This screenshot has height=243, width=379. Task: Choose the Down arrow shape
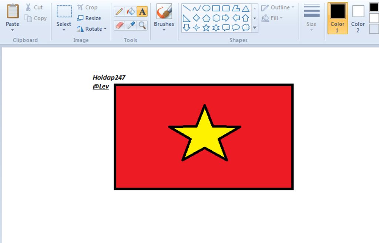(187, 28)
